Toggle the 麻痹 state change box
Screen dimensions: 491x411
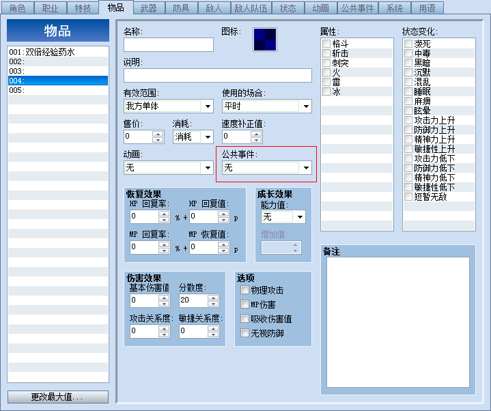coord(408,101)
